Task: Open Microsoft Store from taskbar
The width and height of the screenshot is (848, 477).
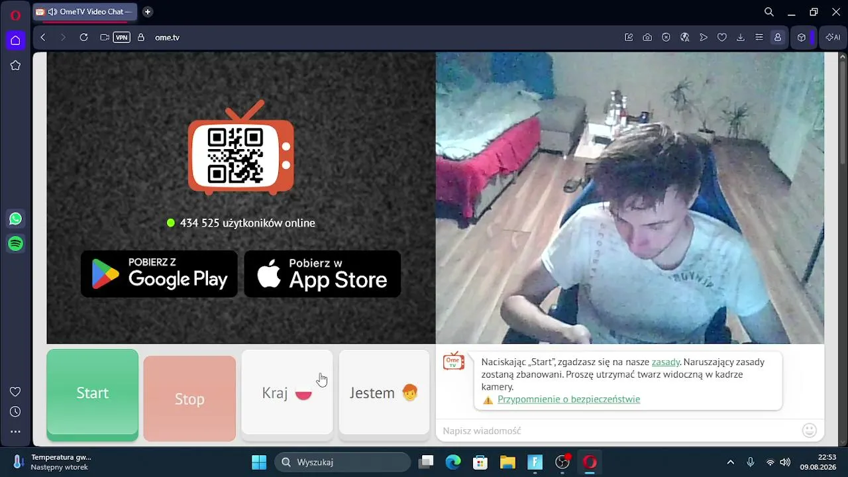Action: coord(480,462)
